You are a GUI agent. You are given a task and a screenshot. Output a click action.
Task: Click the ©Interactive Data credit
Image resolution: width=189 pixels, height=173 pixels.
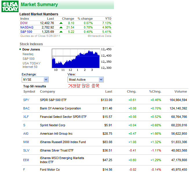tap(99, 36)
